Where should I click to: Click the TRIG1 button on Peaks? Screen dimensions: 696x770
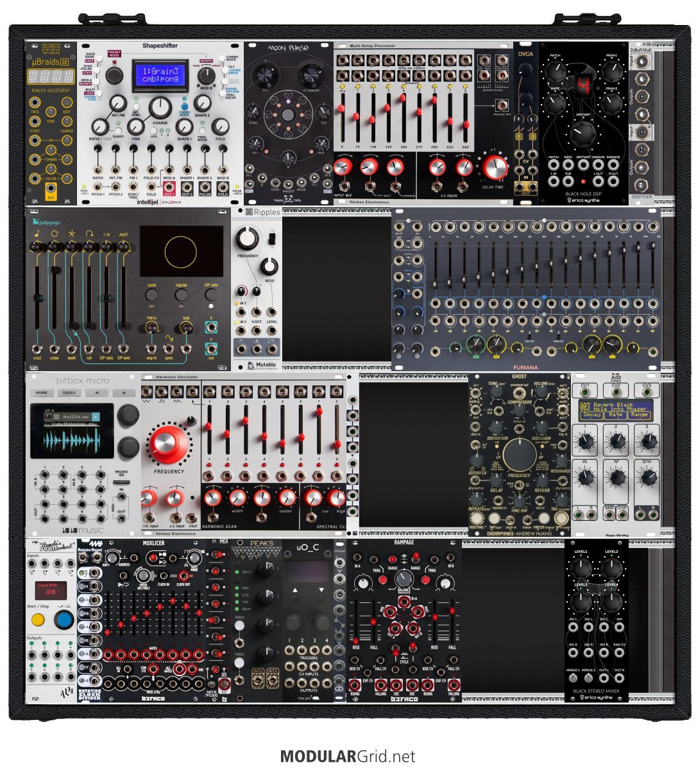click(239, 625)
